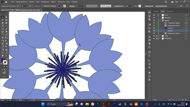Select the Magic Wand tool
This screenshot has width=190, height=107.
(3, 20)
